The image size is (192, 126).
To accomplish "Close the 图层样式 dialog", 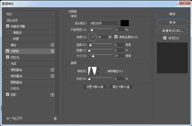I will (x=185, y=3).
